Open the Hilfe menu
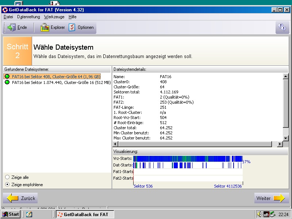Screen dimensions: 292x219 click(72, 17)
